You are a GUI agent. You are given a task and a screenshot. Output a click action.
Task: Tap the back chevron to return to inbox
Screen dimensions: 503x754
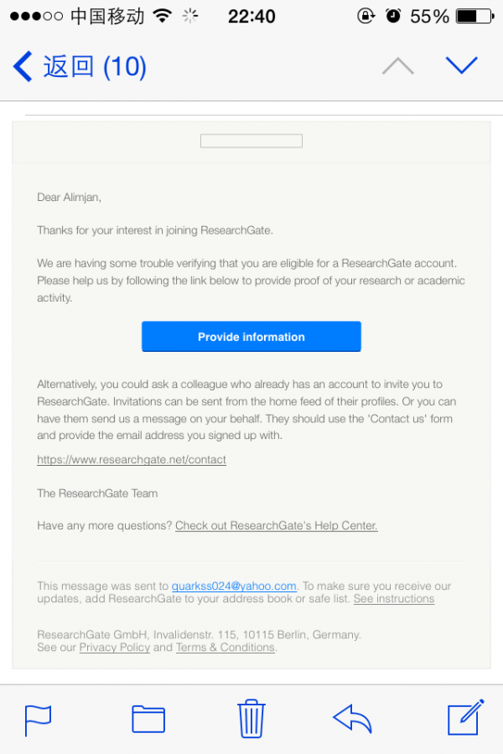click(23, 66)
